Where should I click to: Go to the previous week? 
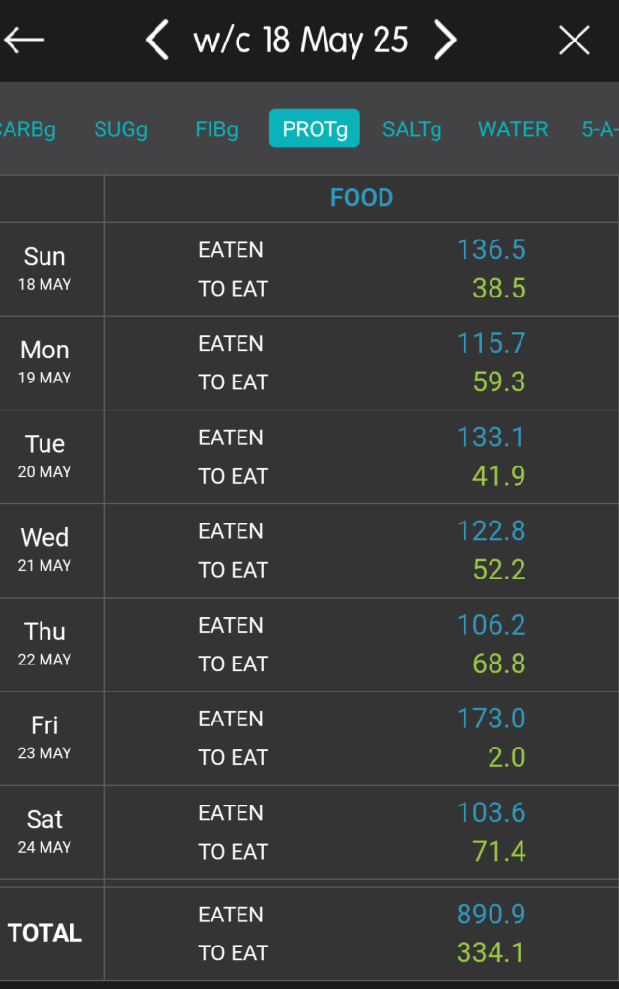tap(157, 41)
